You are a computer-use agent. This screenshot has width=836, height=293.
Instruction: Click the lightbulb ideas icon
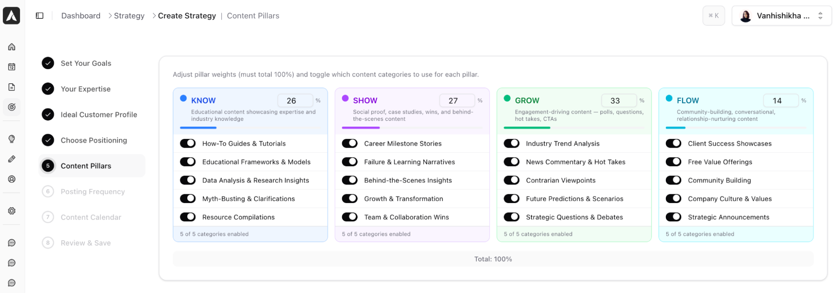tap(12, 139)
